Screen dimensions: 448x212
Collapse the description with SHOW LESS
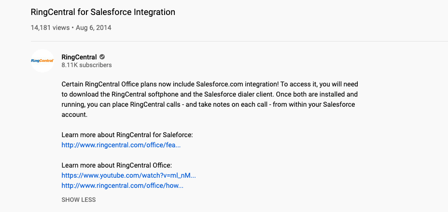79,200
